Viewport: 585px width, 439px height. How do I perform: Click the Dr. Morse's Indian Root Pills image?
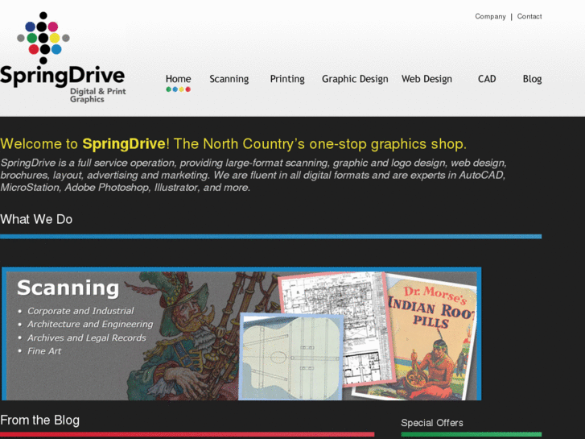433,336
